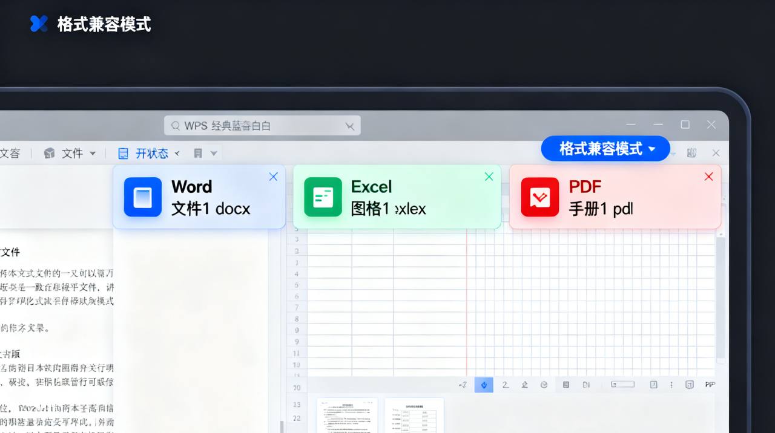Screen dimensions: 775x433
Task: Select the PDF 手册1 file icon
Action: pyautogui.click(x=539, y=197)
